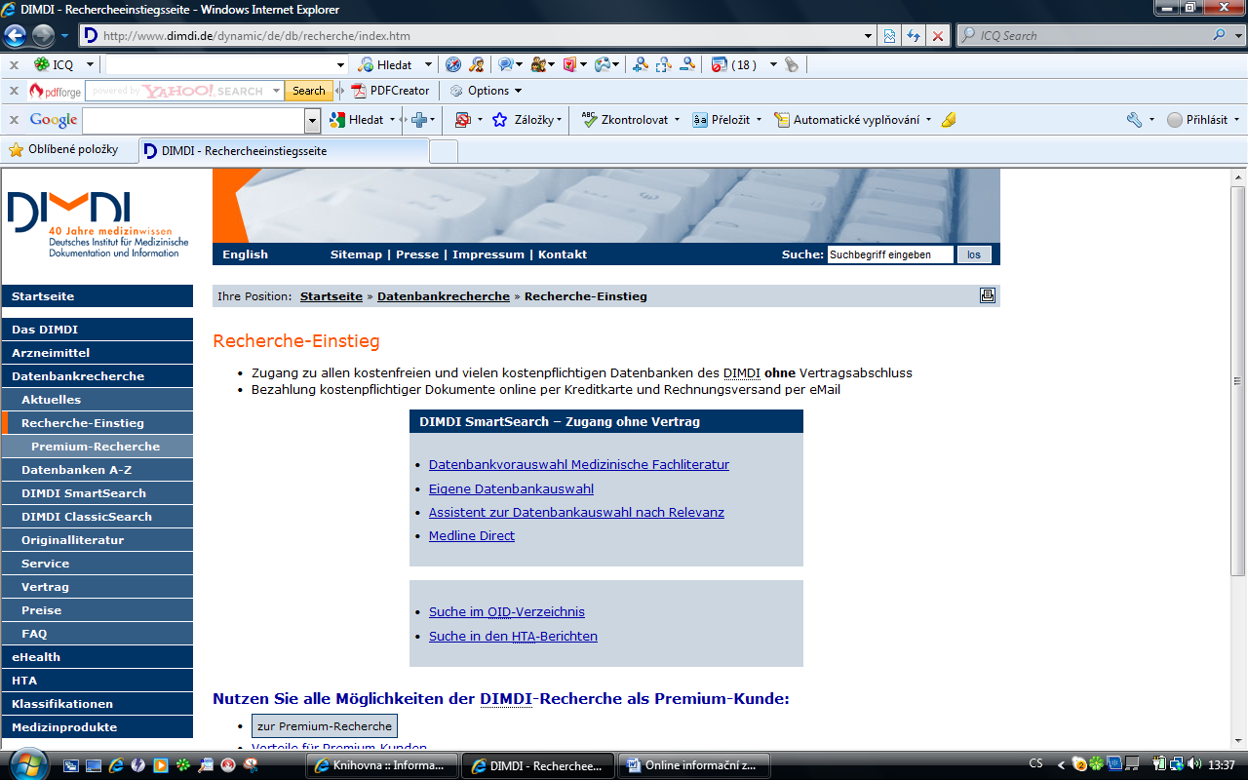Click the wrench settings icon in Google toolbar
The width and height of the screenshot is (1248, 780).
coord(1134,120)
